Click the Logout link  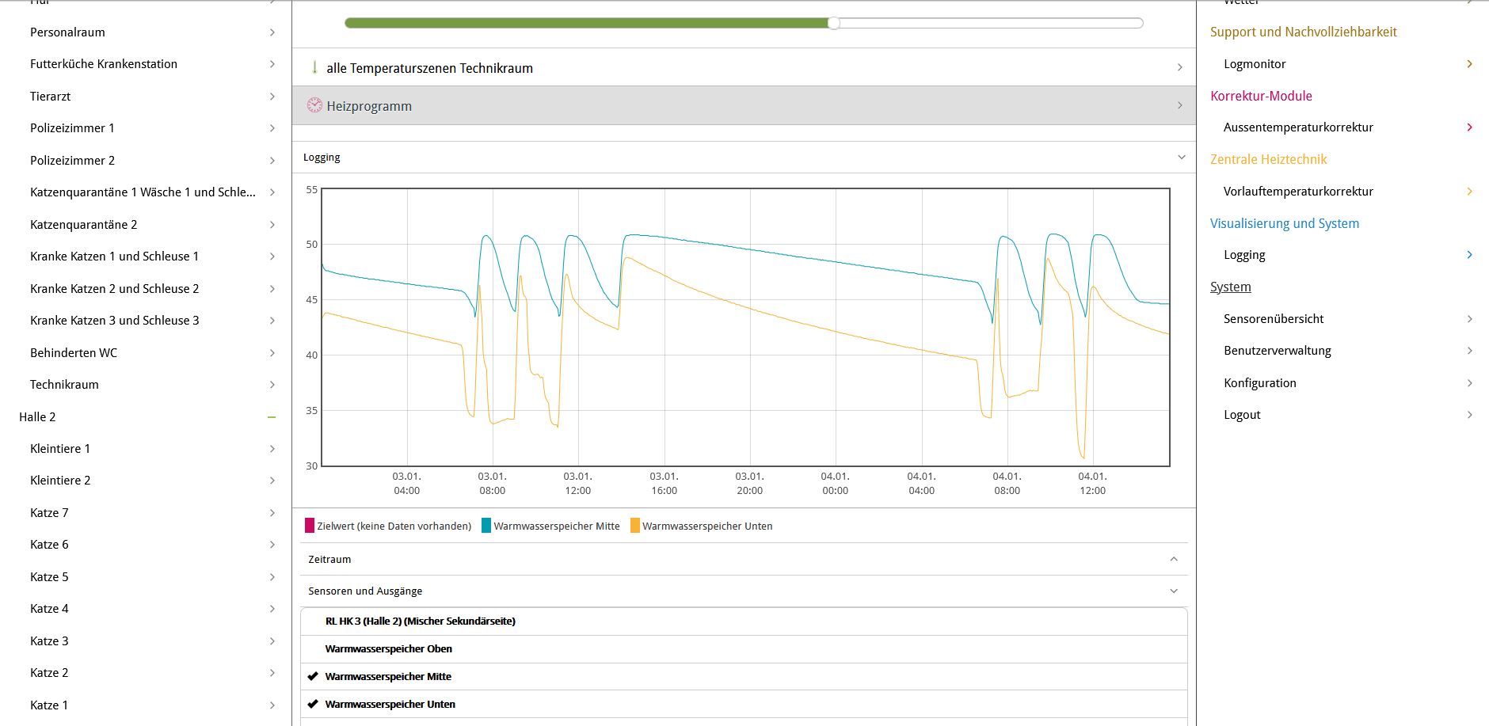[x=1242, y=414]
